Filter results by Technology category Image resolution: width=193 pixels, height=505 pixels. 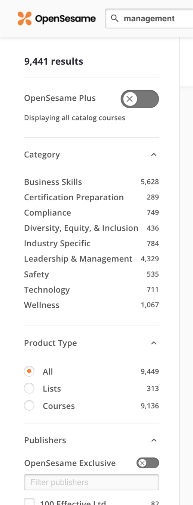[x=47, y=290]
